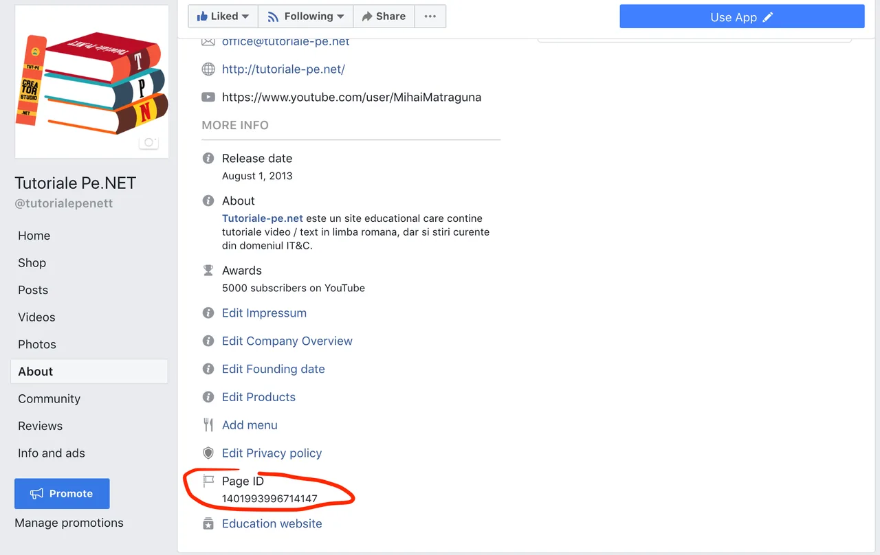Click the Use App button
The image size is (880, 555).
(742, 17)
